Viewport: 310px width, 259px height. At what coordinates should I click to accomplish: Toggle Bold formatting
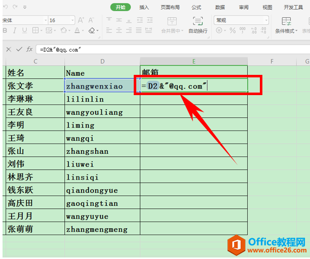tap(5, 30)
